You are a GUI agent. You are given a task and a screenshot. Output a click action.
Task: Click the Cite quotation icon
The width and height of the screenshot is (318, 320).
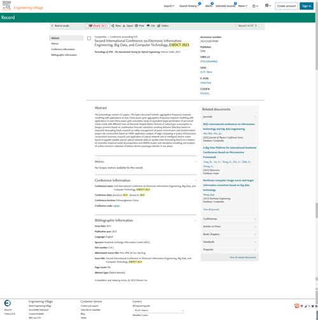148,25
